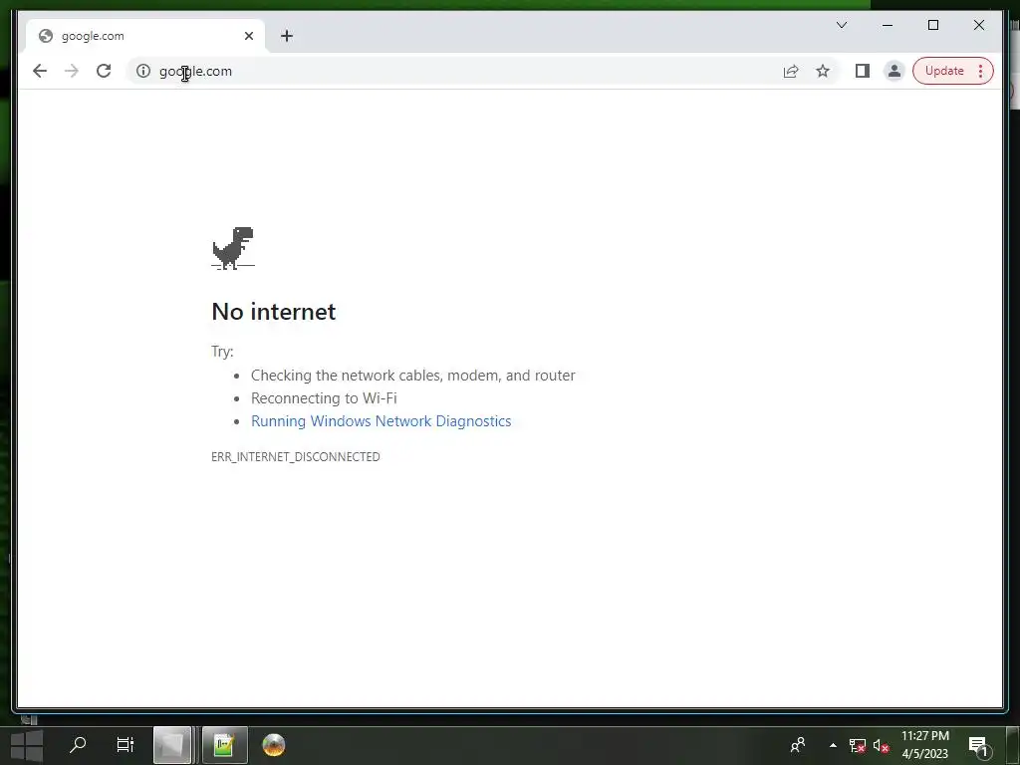The height and width of the screenshot is (765, 1020).
Task: Open Task View on the taskbar
Action: tap(125, 745)
